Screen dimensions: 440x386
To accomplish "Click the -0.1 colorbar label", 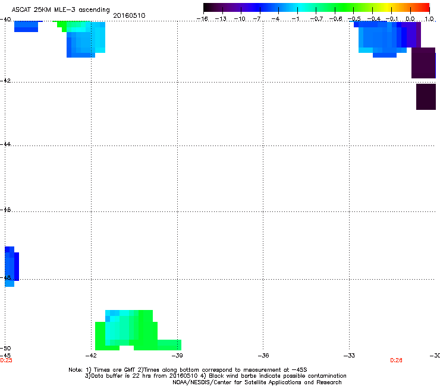I will coord(392,19).
